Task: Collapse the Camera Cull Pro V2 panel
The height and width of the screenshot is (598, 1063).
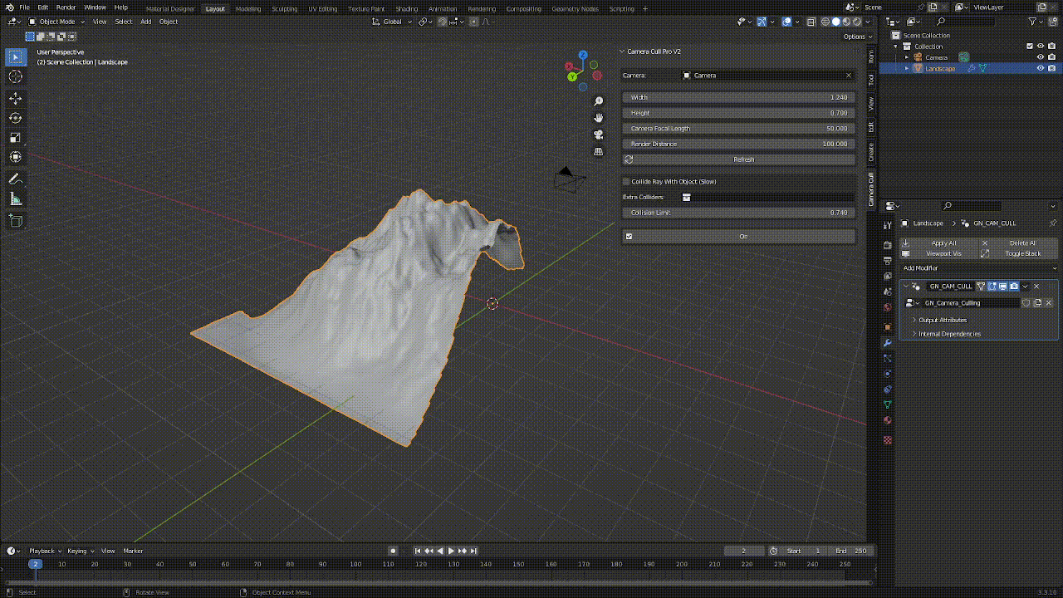Action: coord(623,51)
